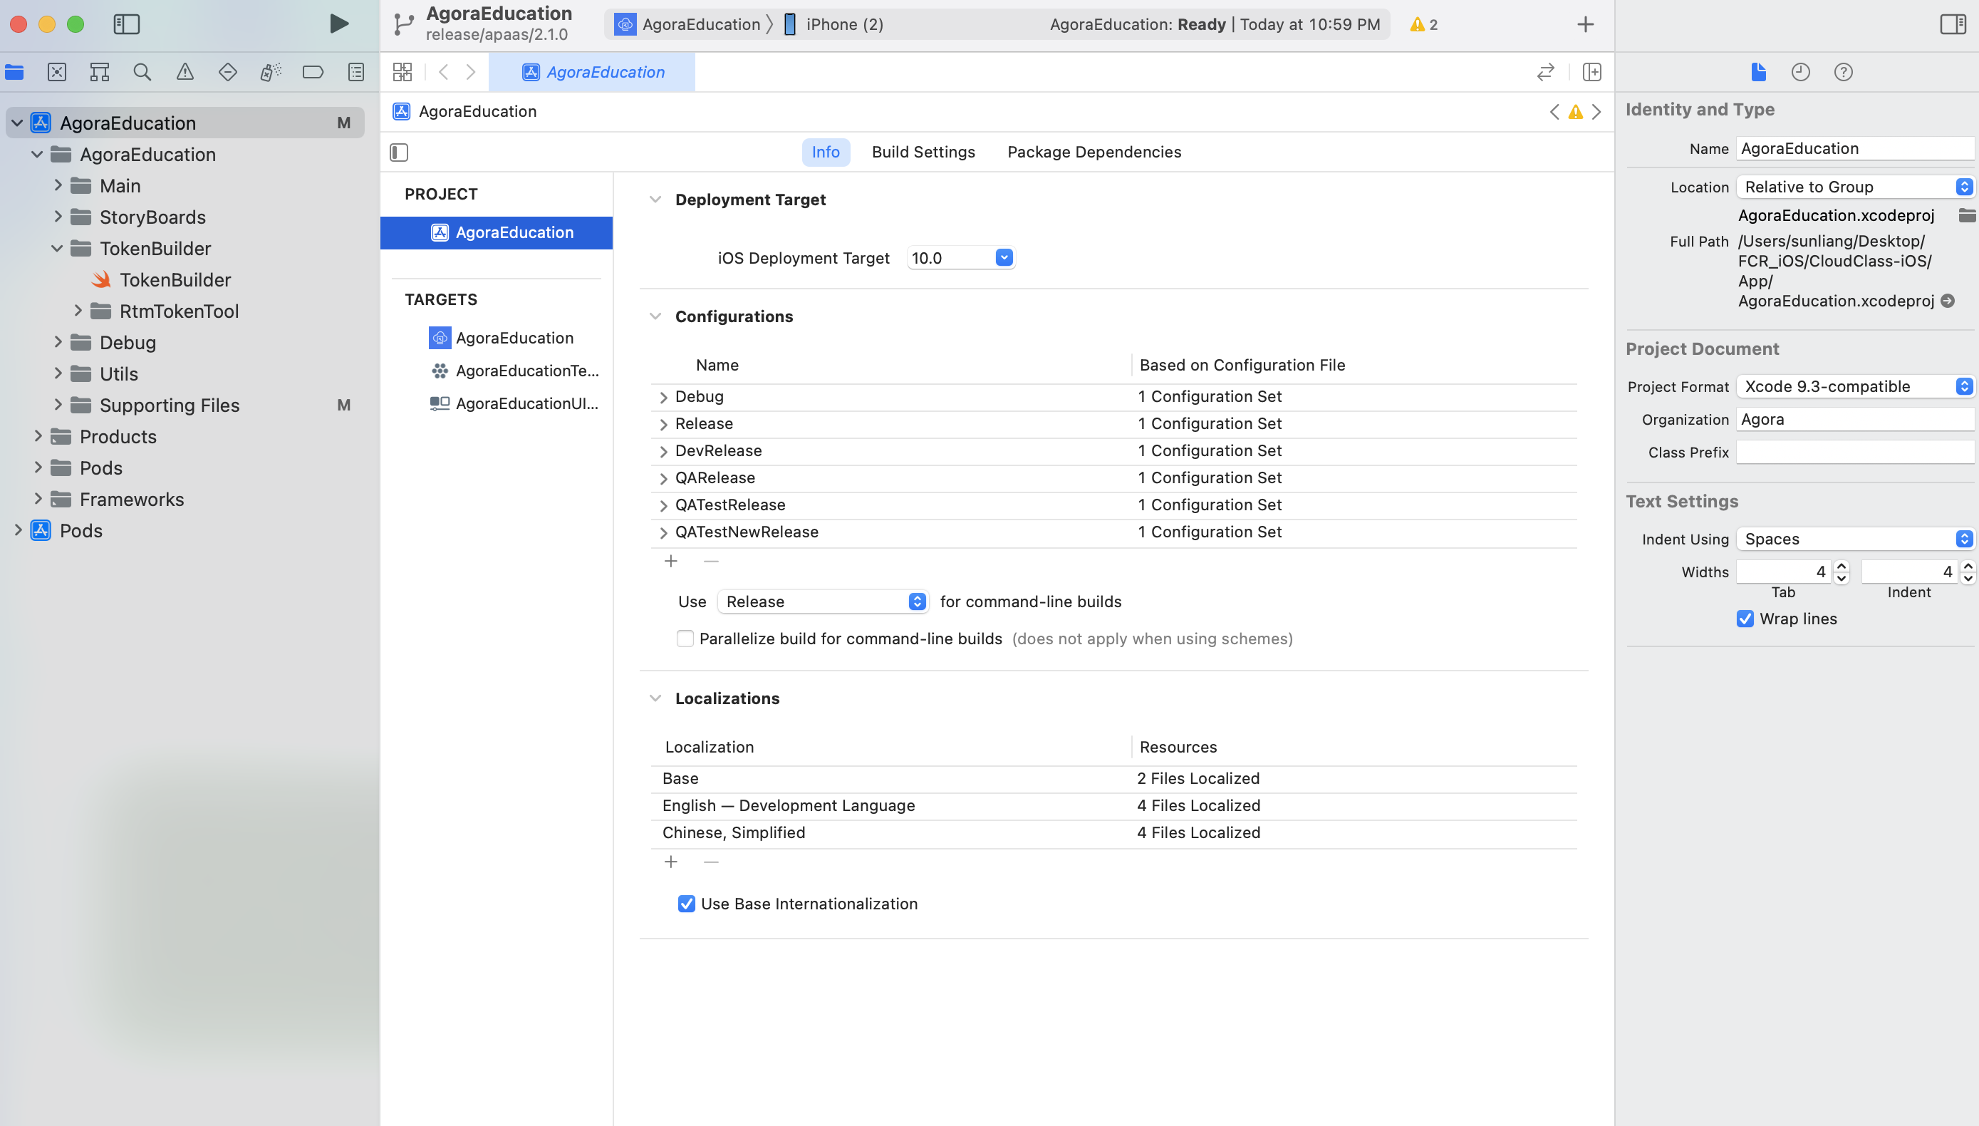Select the AgoraEducationTe... target

tap(514, 371)
